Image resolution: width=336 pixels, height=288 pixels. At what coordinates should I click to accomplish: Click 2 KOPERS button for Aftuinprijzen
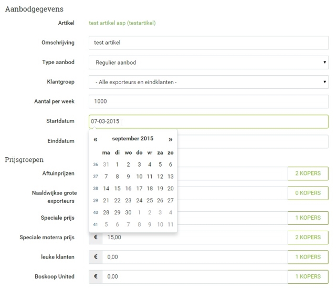click(308, 174)
